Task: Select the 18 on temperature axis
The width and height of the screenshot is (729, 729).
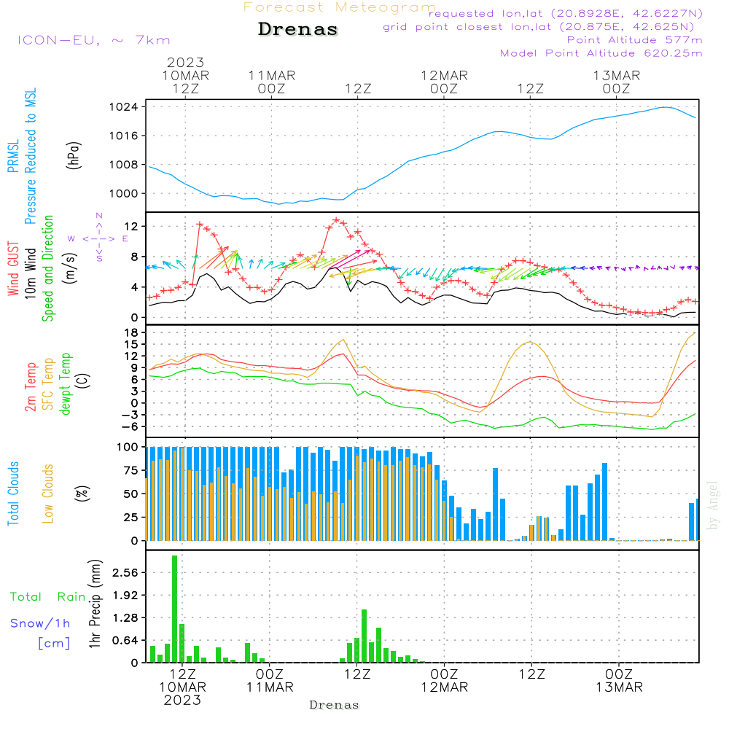Action: (131, 333)
